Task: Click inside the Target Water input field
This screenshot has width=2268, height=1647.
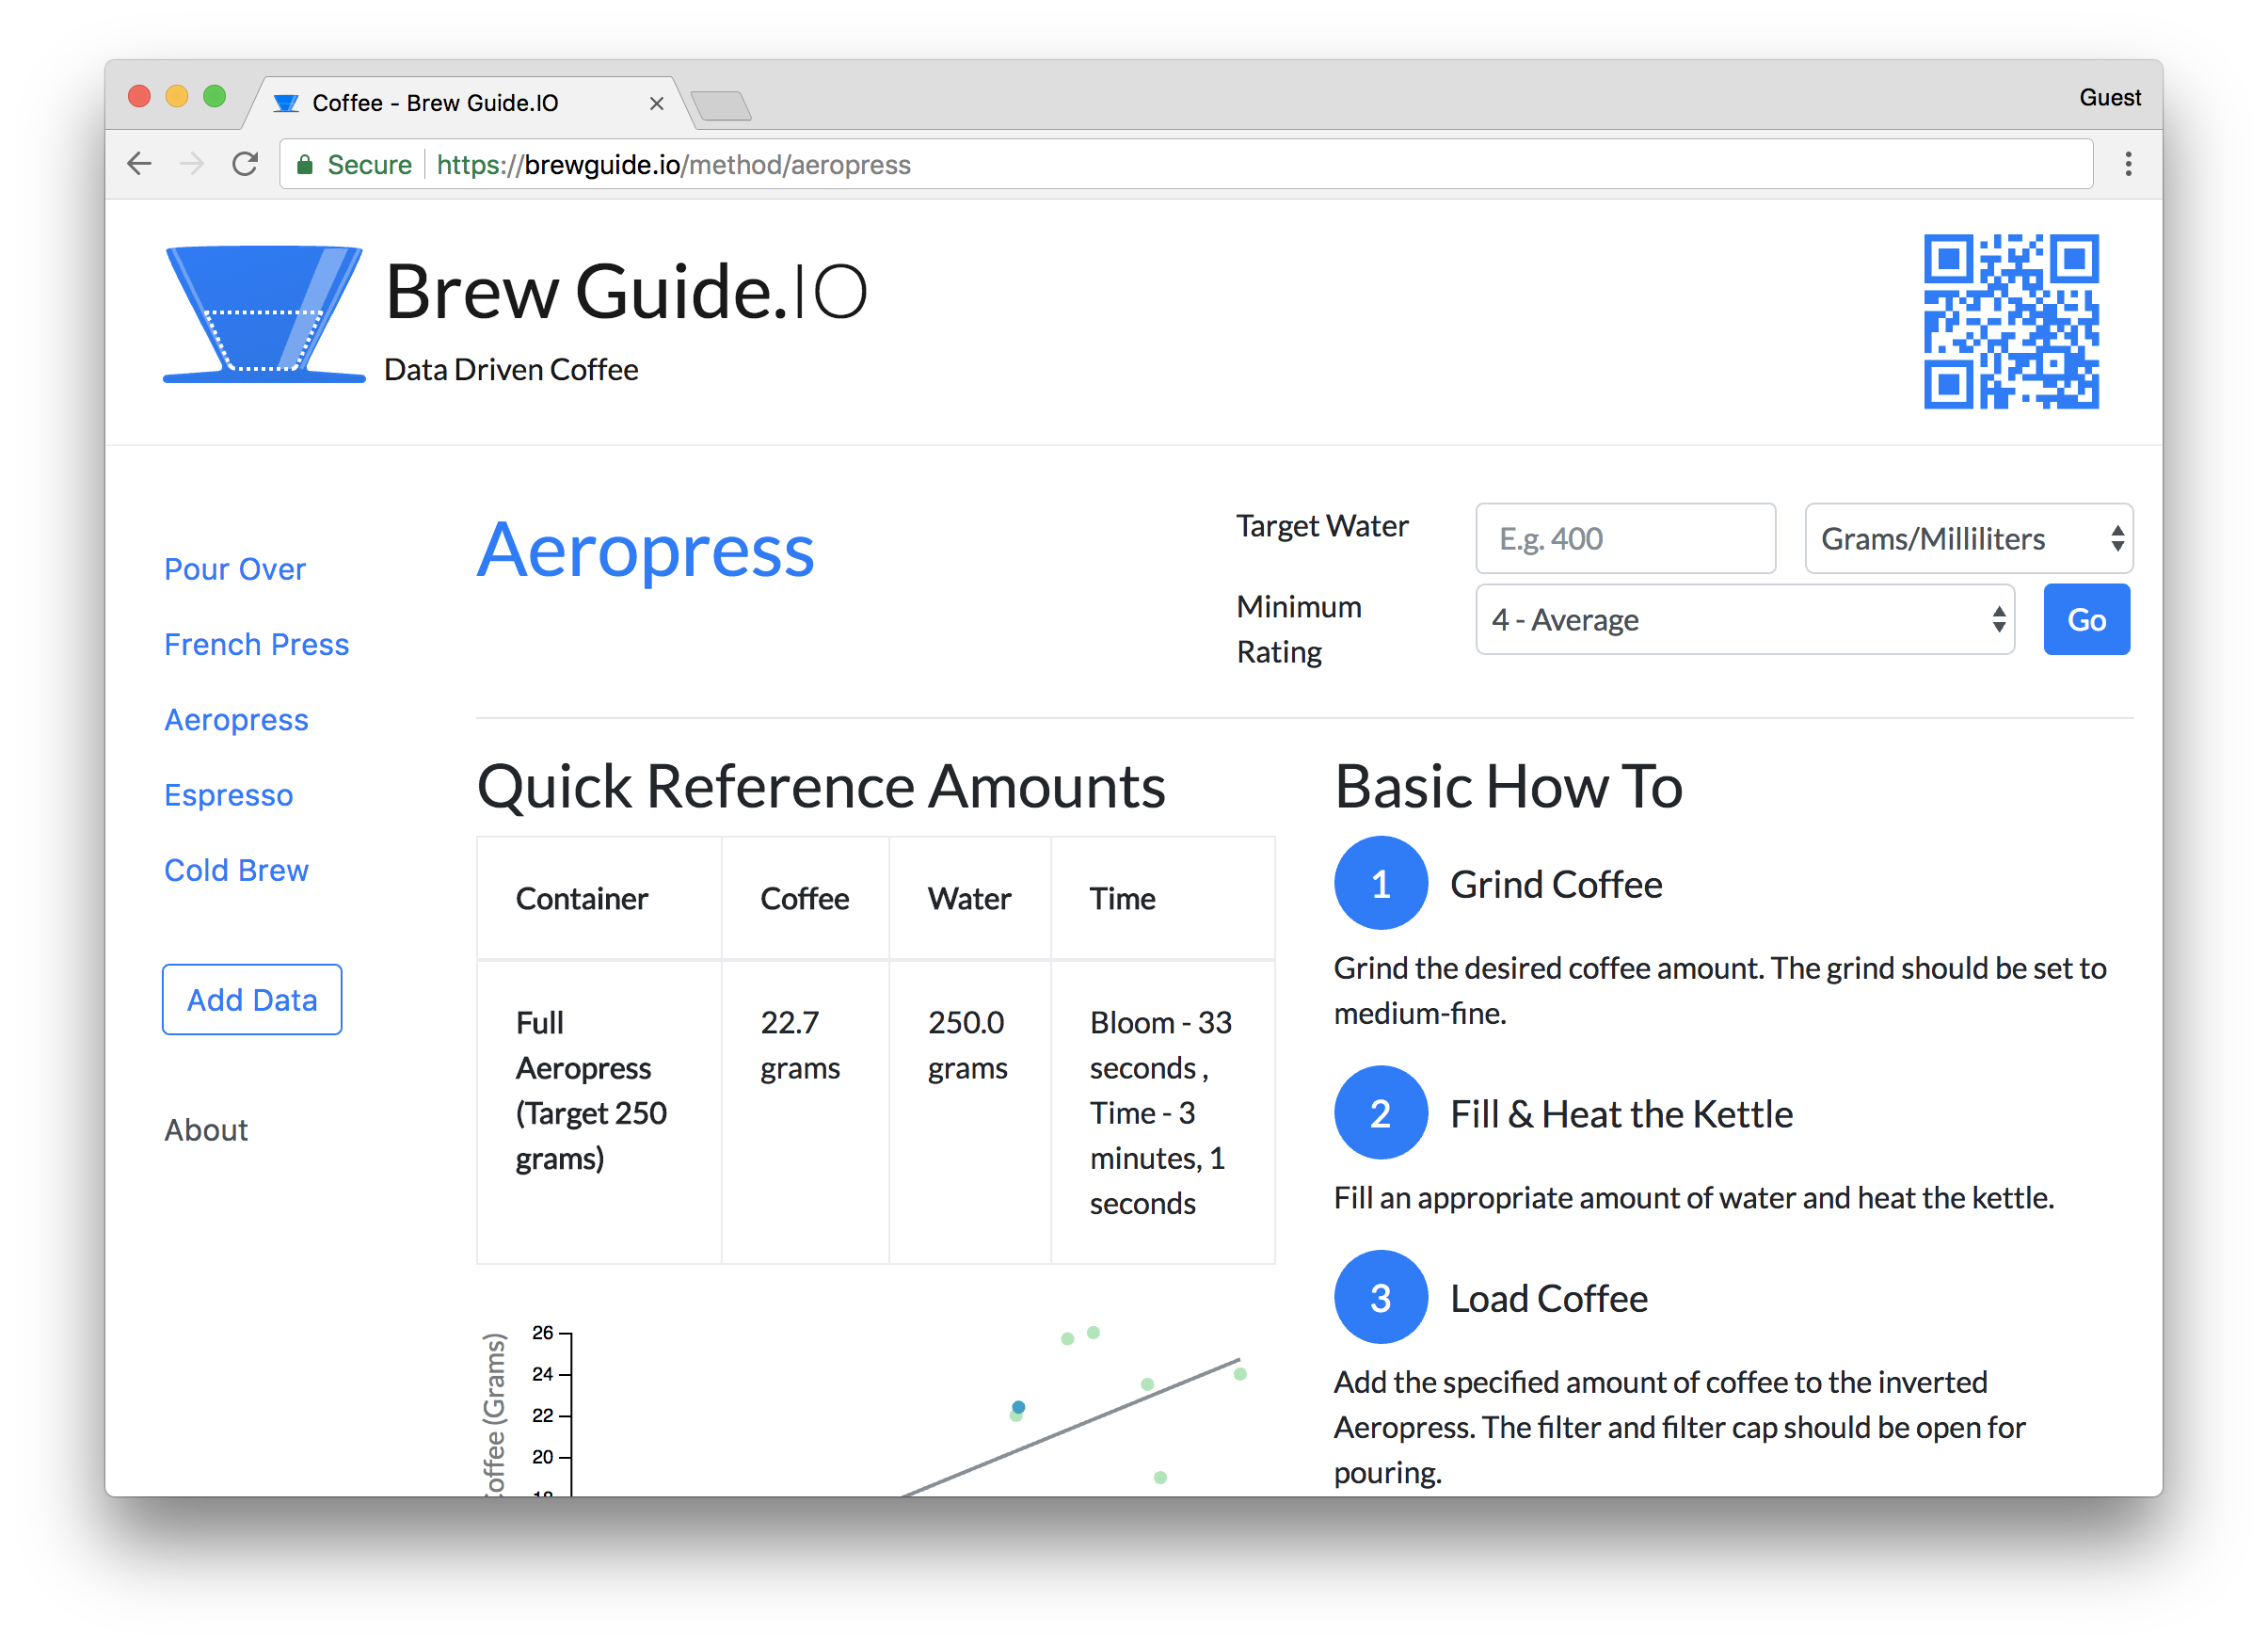Action: click(1624, 538)
